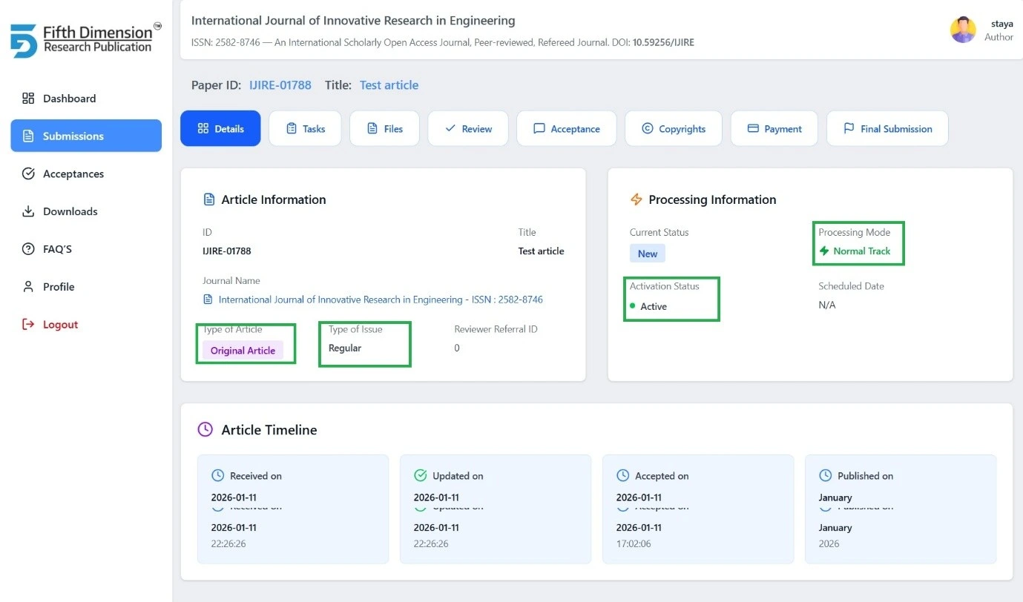Click the Regular issue type value

(345, 348)
